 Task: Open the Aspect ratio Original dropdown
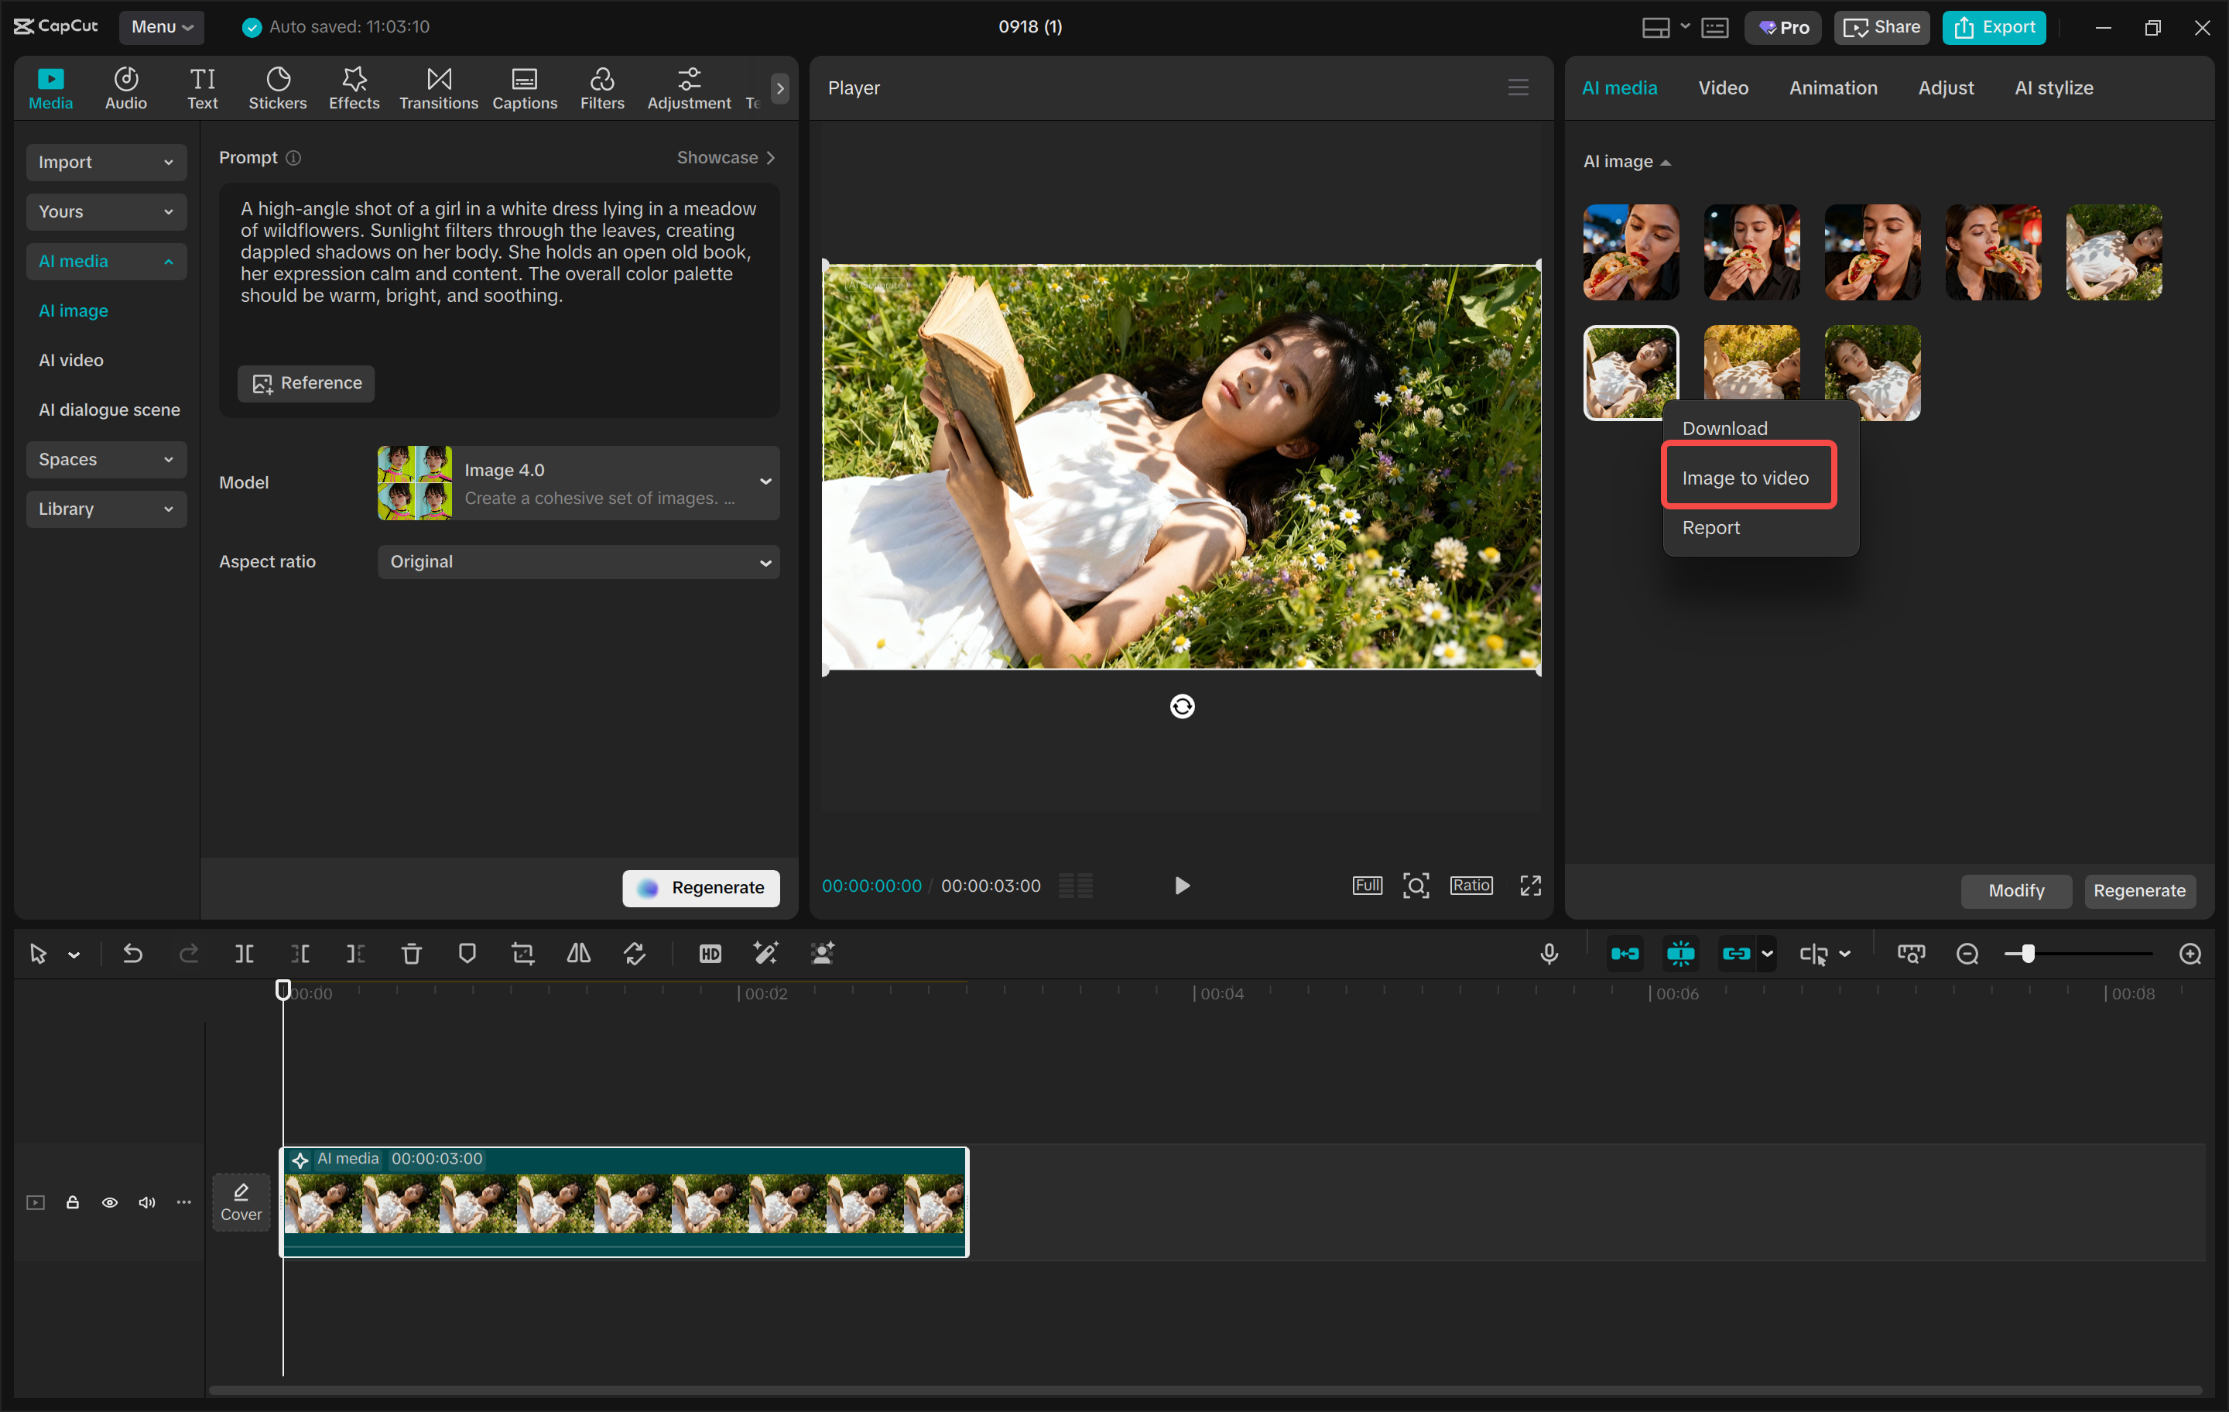tap(579, 561)
